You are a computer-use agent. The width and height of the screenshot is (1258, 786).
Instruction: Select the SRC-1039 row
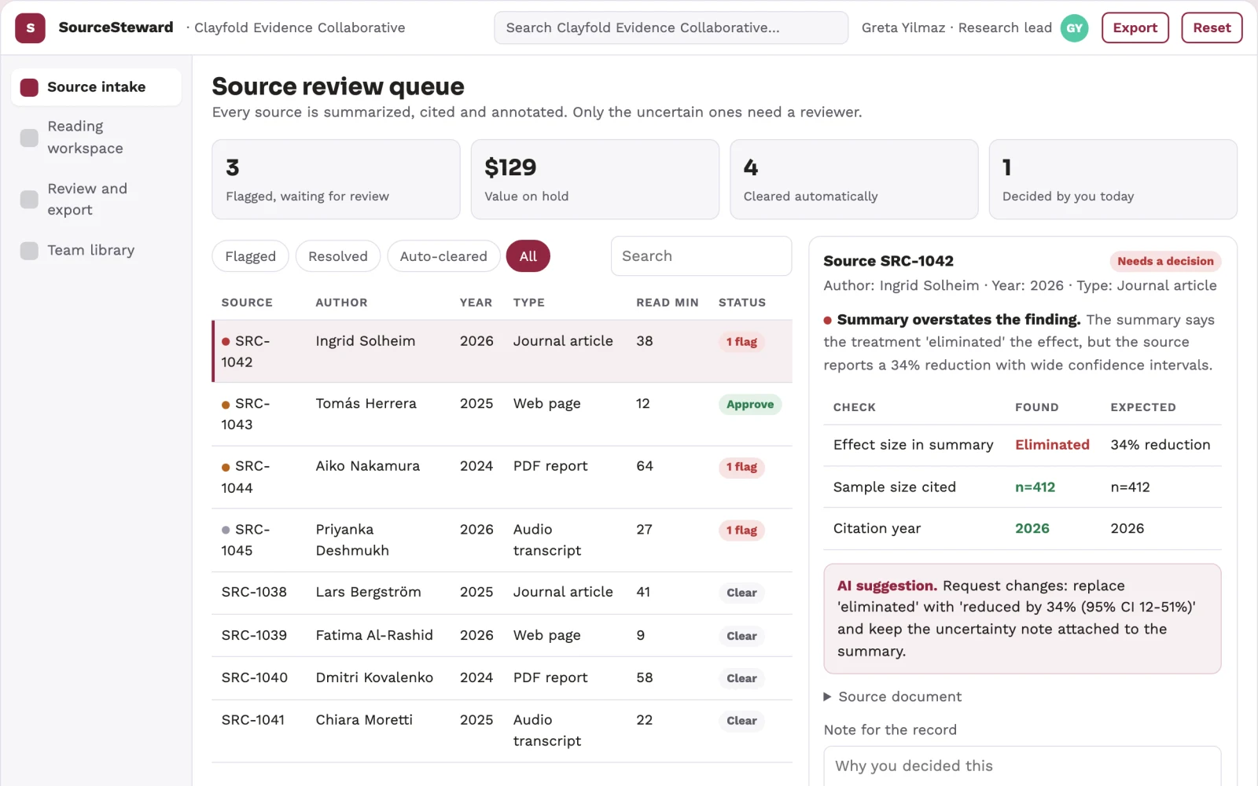502,635
